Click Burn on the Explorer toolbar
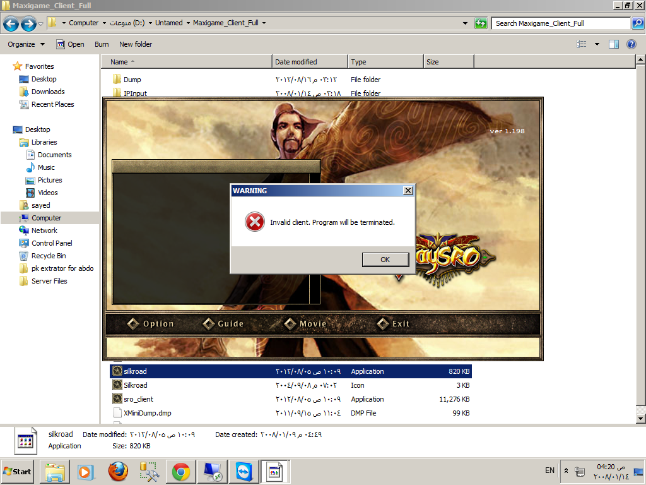 [102, 44]
